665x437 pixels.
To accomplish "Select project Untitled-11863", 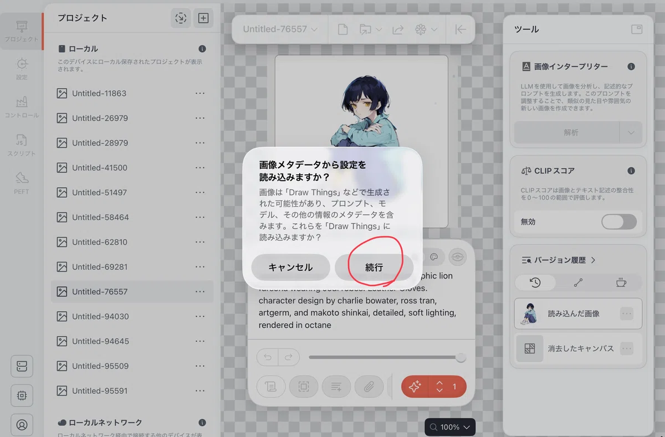I will 132,93.
